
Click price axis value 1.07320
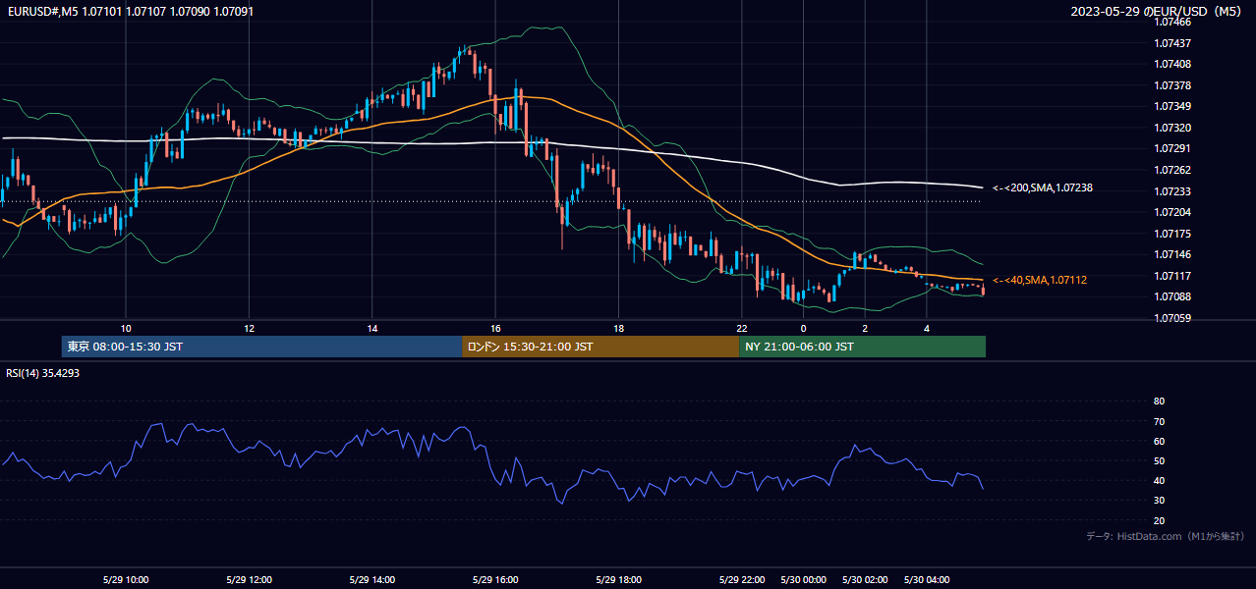[1172, 128]
